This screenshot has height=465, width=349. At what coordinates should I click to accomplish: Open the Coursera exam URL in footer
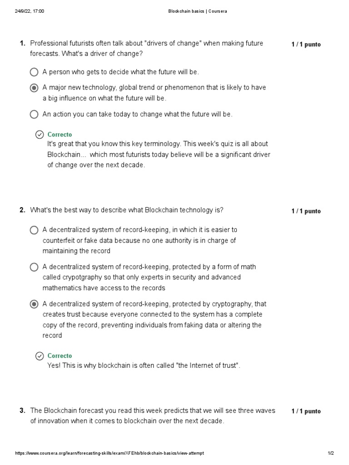tap(110, 453)
